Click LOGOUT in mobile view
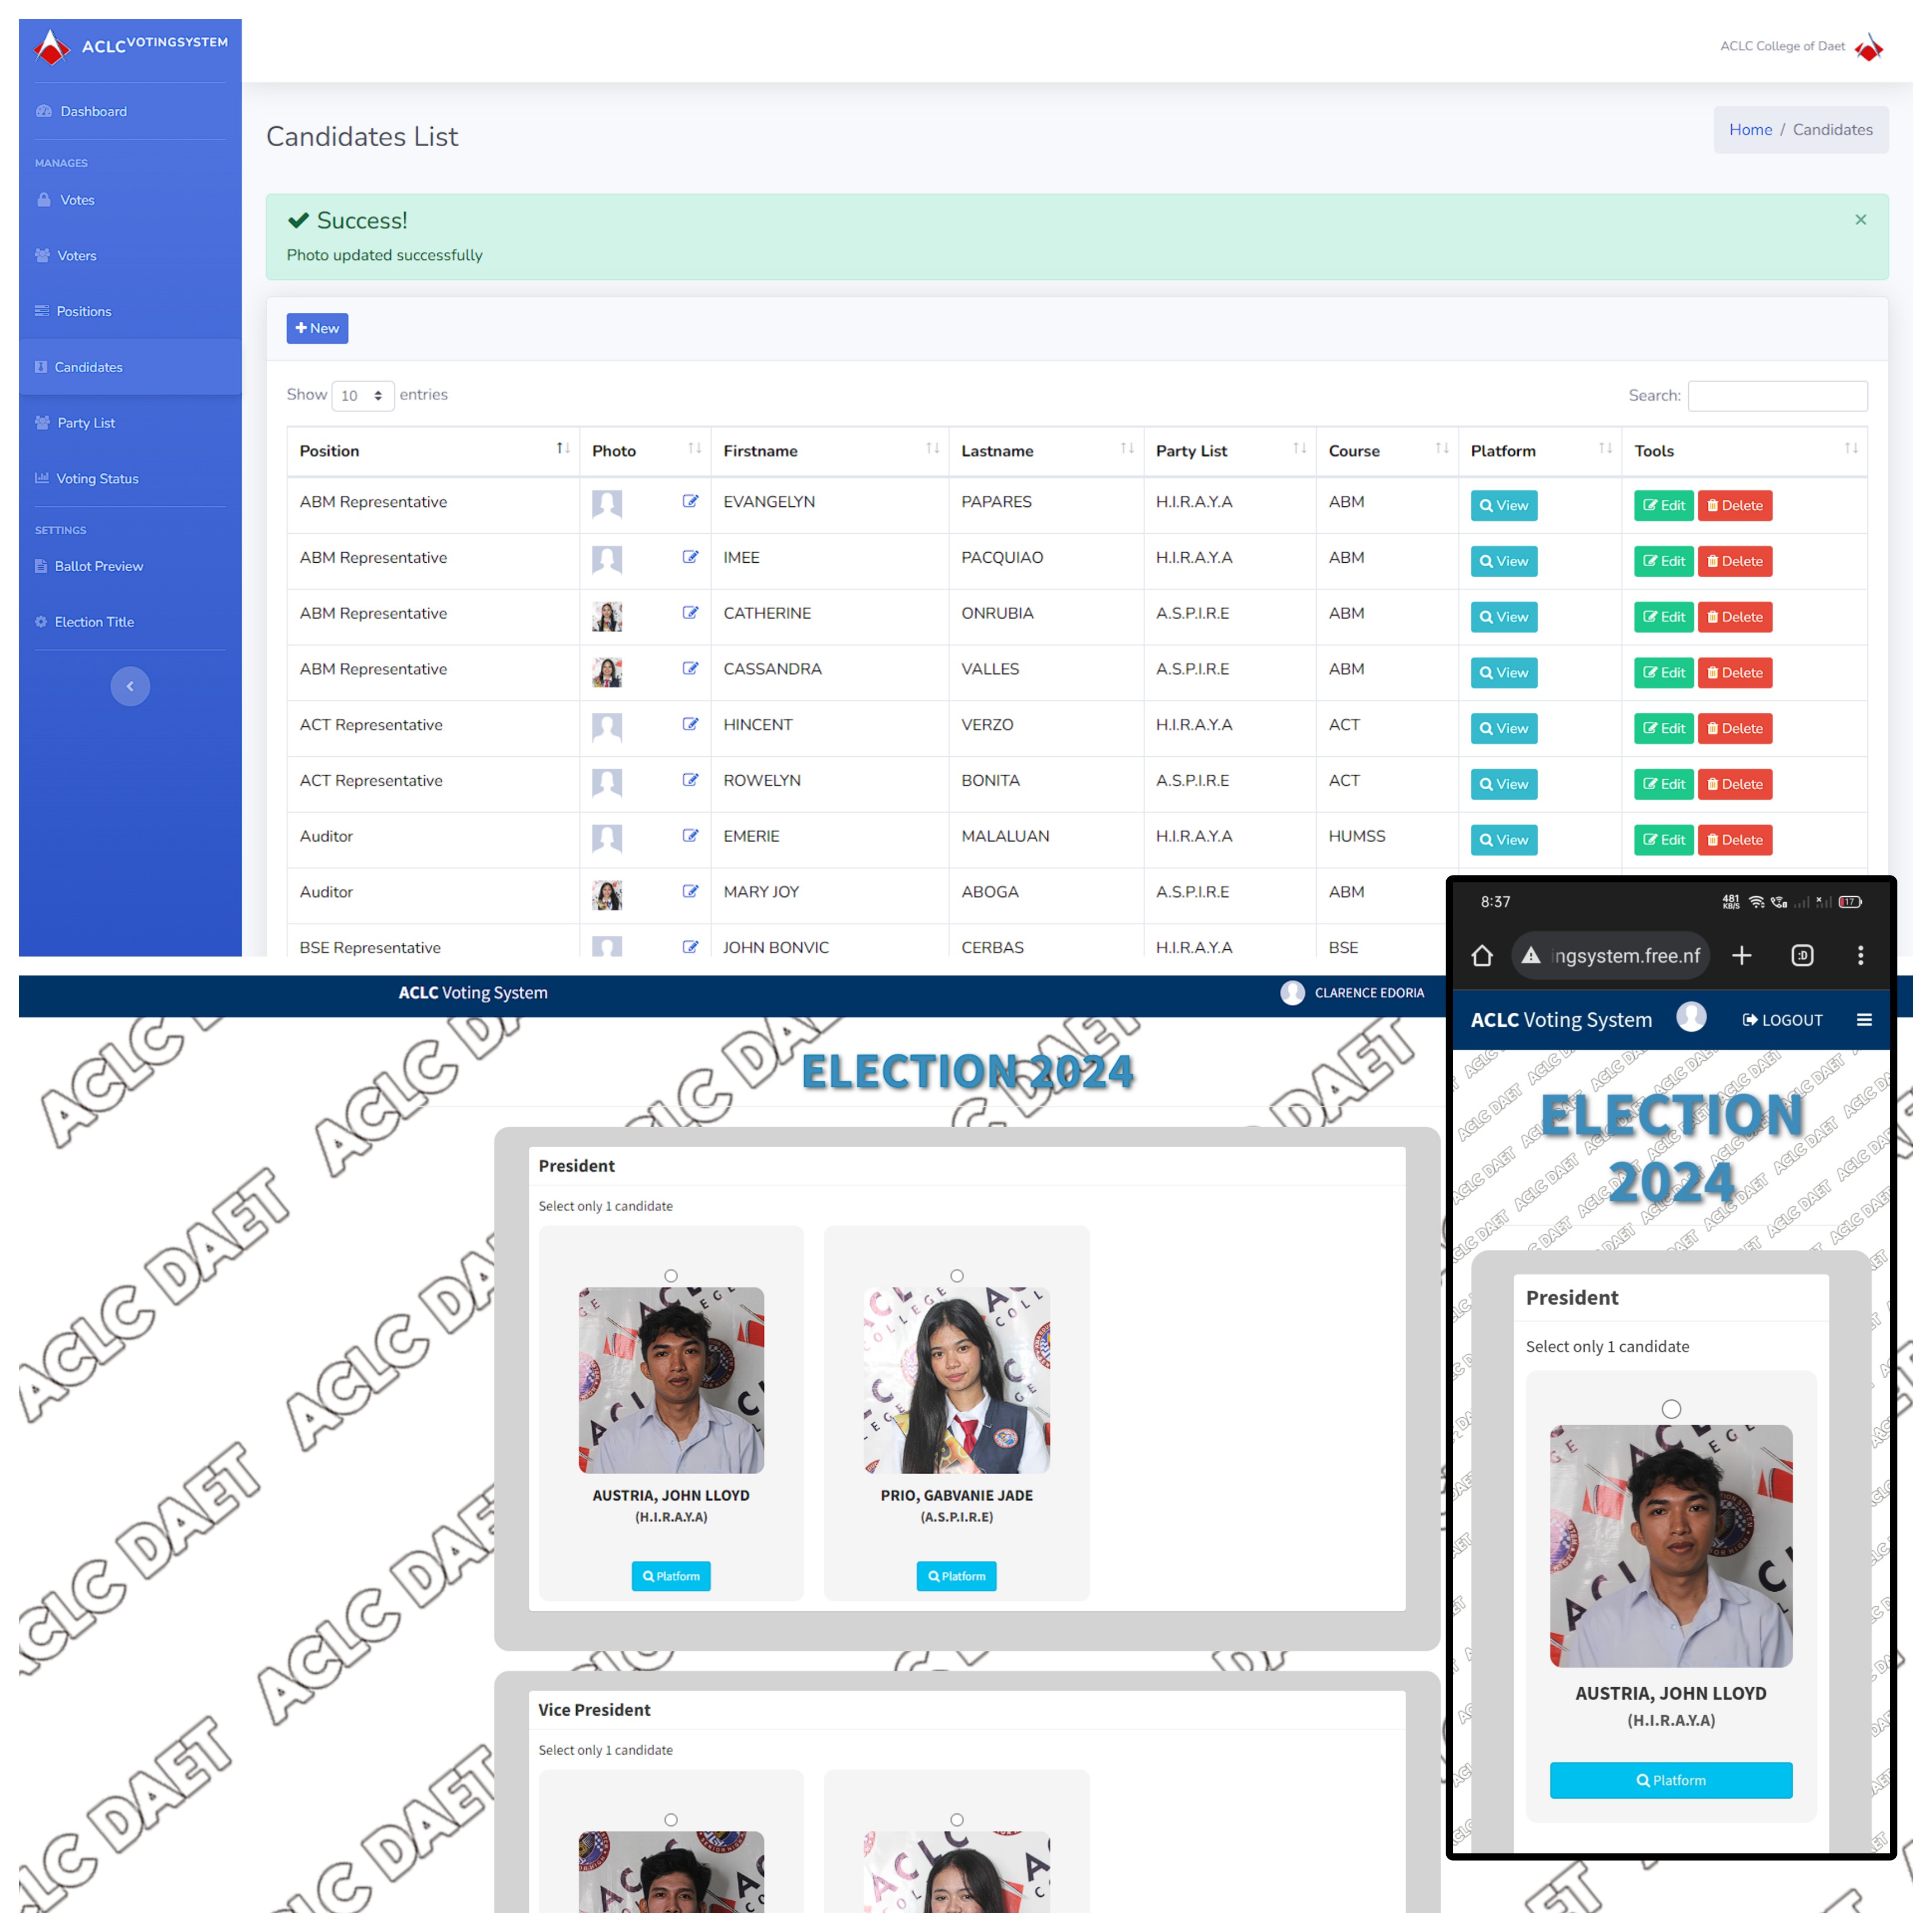This screenshot has height=1932, width=1932. [x=1782, y=1020]
